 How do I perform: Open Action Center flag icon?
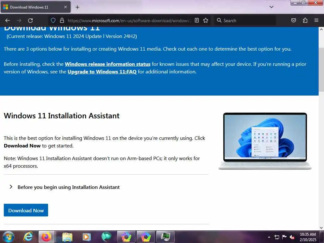click(x=284, y=237)
